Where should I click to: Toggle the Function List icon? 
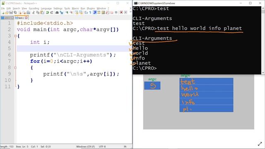(x=108, y=12)
